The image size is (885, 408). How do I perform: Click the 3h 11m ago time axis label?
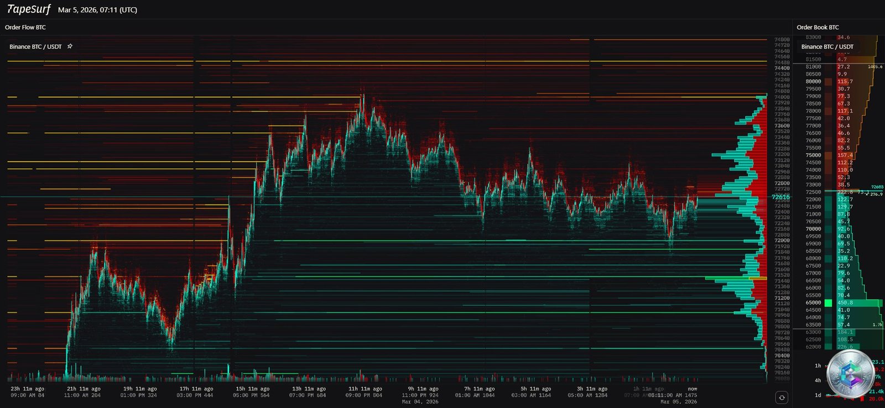pos(592,389)
